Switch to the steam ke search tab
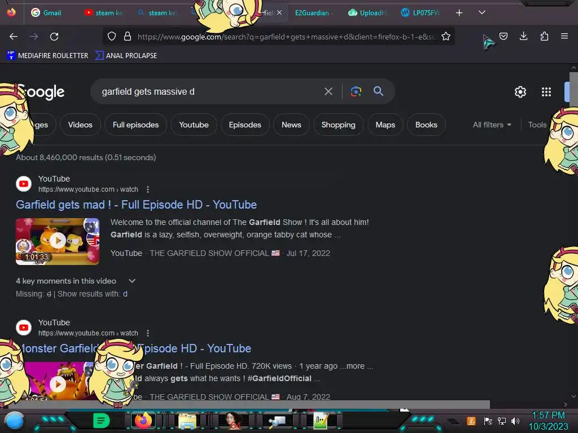 tap(157, 12)
